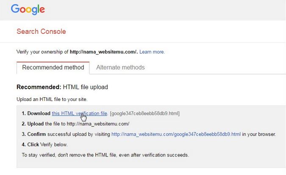Click the bracketed google347ceb8eebb58db9.html filename
Screen dimensions: 286x175
click(x=144, y=113)
